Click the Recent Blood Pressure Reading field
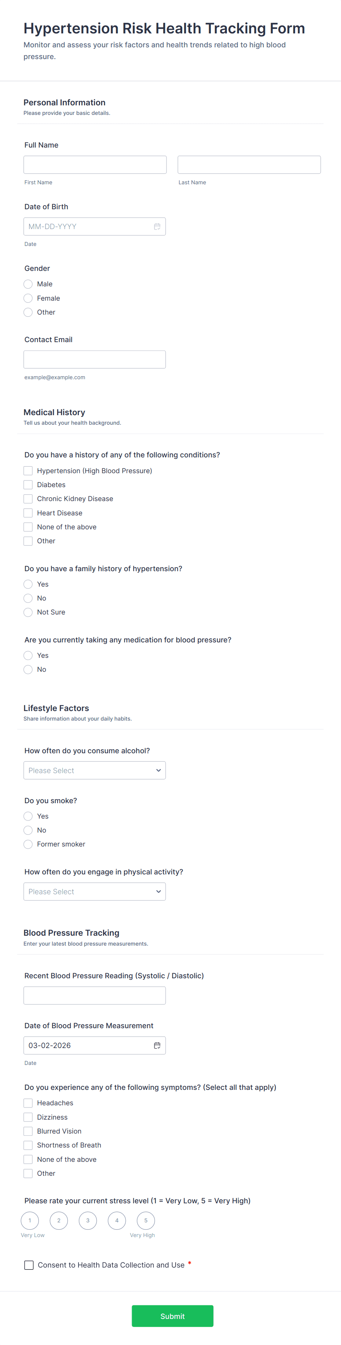 coord(94,995)
